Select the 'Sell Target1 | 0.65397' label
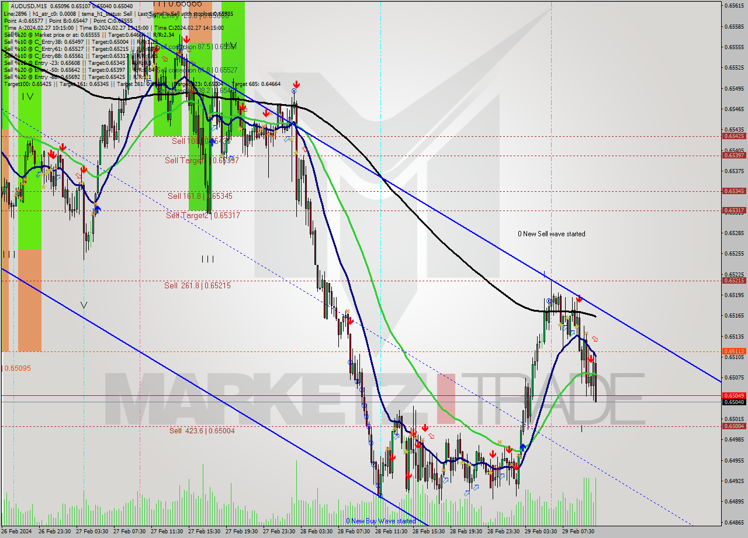The image size is (748, 538). point(202,160)
